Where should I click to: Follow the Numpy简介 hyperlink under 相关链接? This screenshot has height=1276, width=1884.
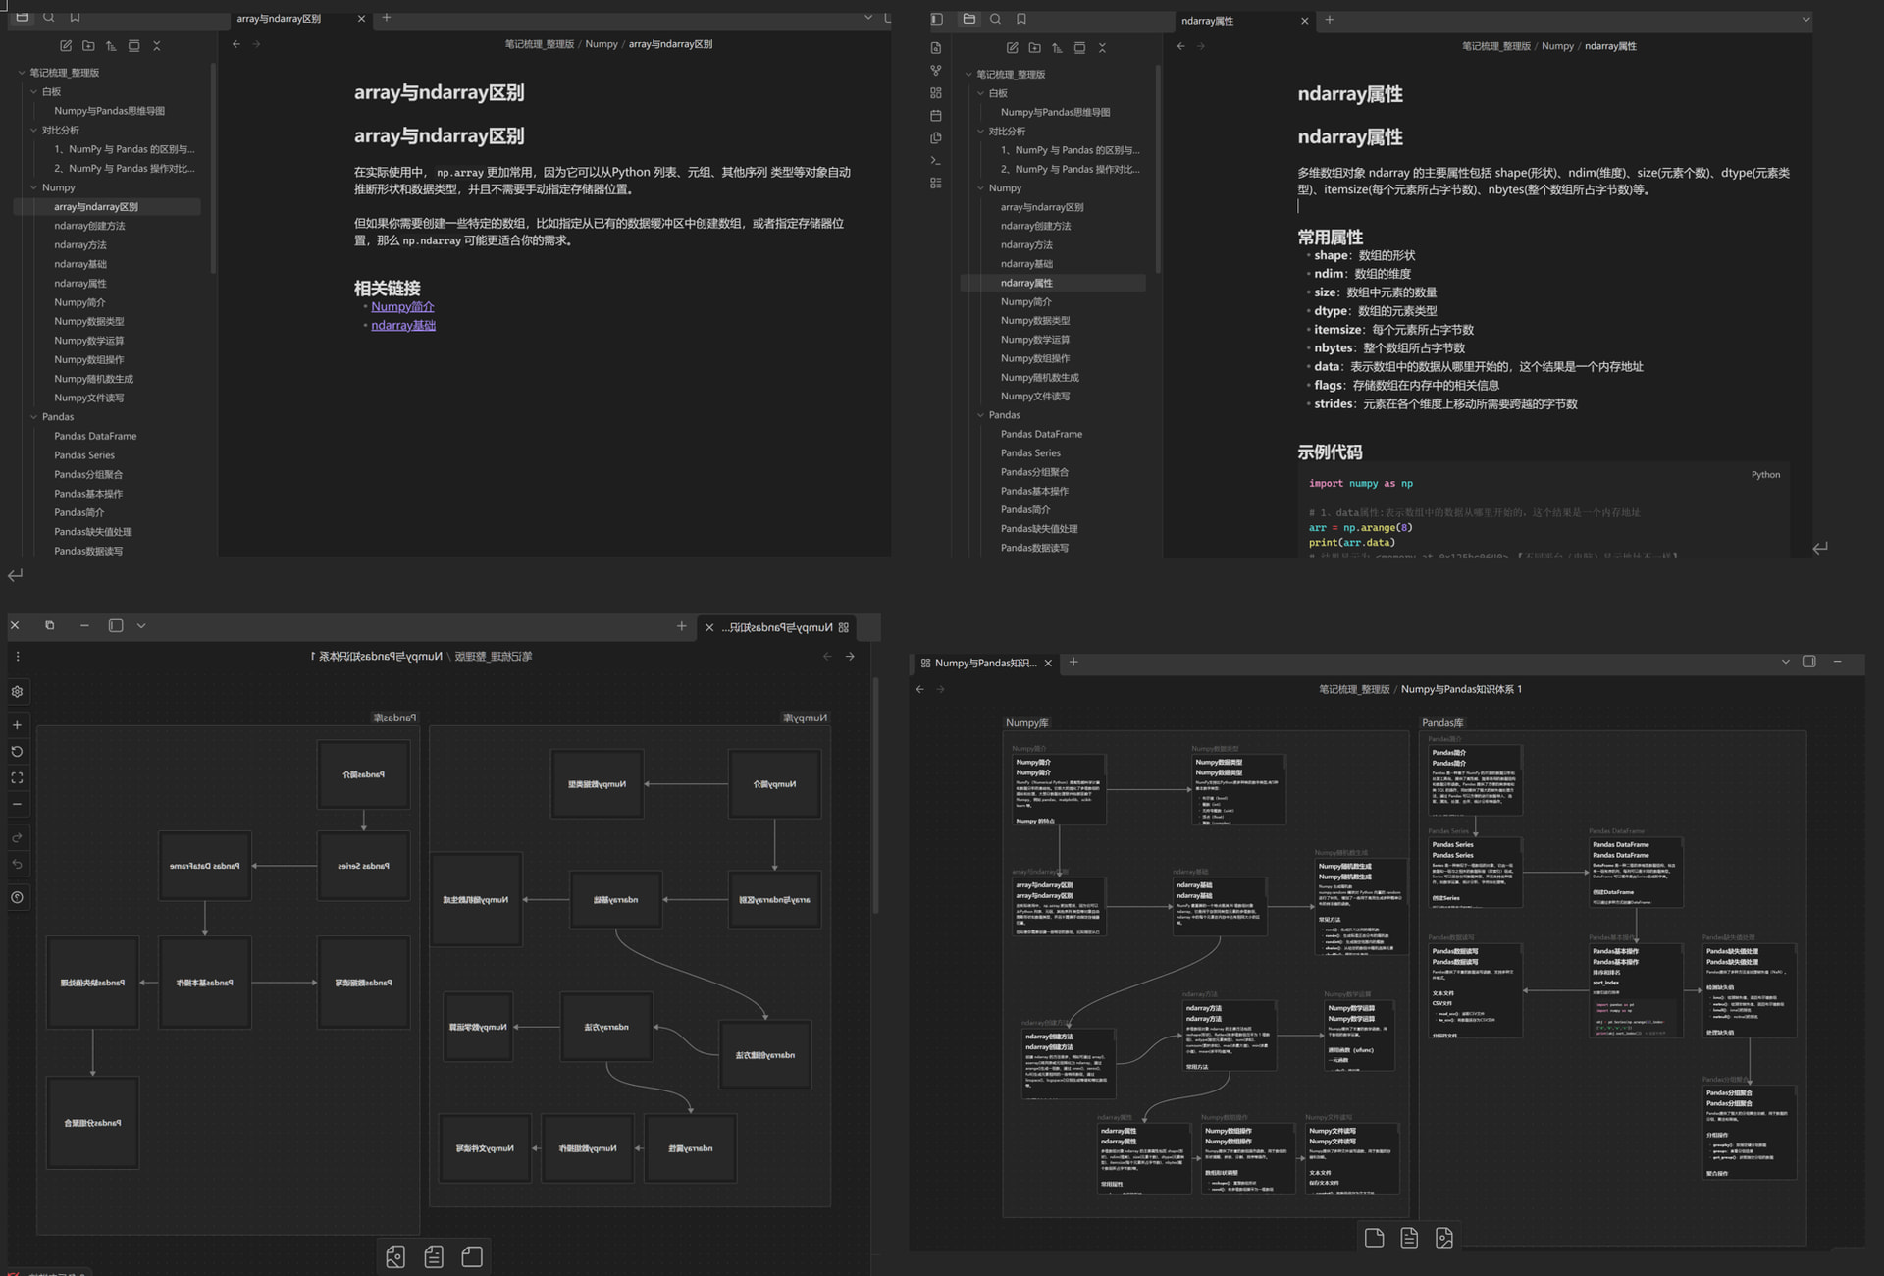pos(402,306)
